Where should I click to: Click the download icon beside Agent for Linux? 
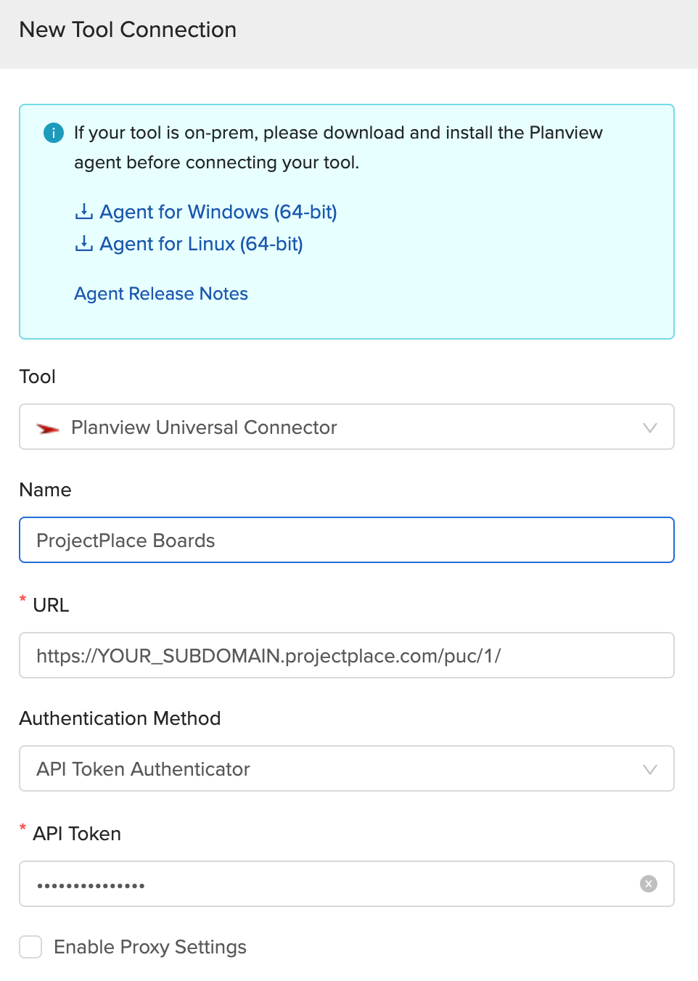pos(83,244)
